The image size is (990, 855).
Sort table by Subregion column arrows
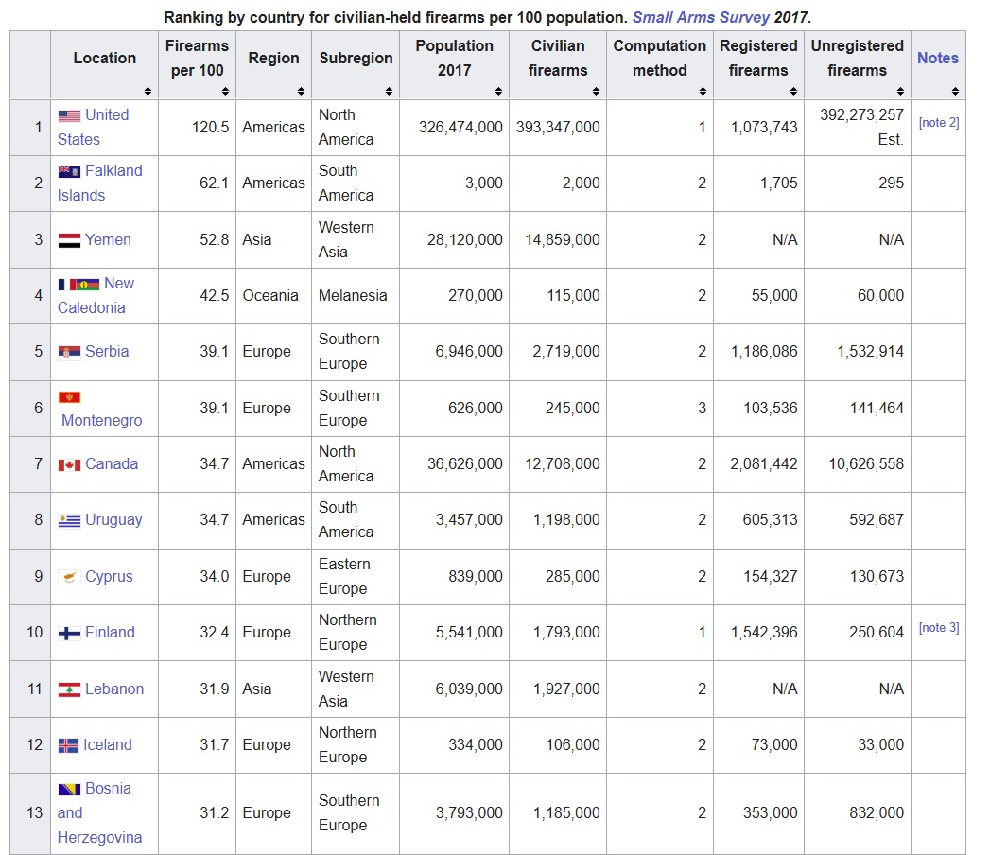pyautogui.click(x=389, y=91)
